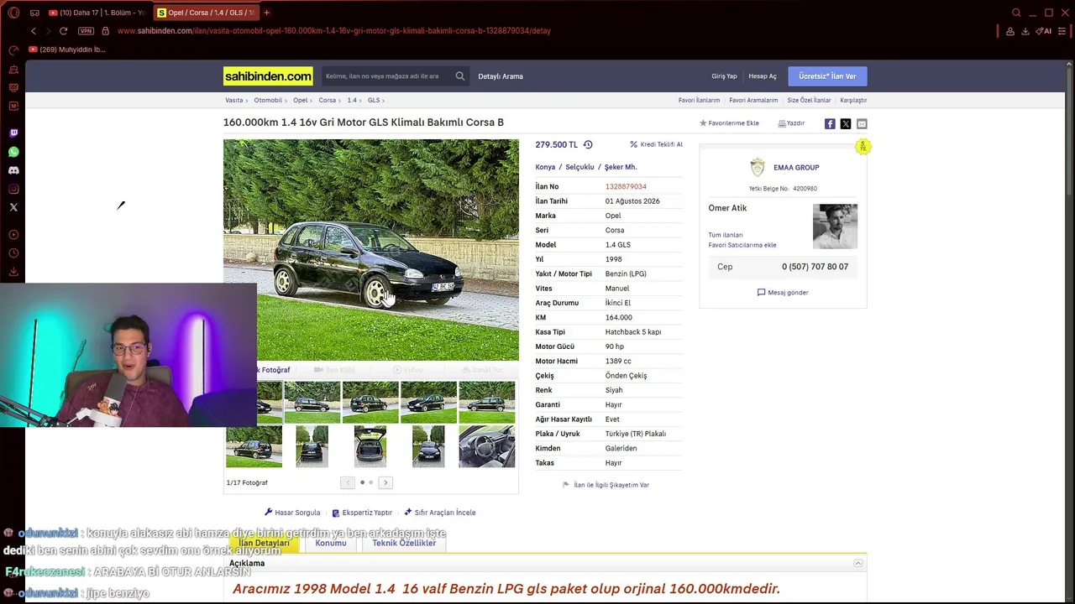This screenshot has height=604, width=1075.
Task: Go back to the previous page
Action: coord(34,31)
